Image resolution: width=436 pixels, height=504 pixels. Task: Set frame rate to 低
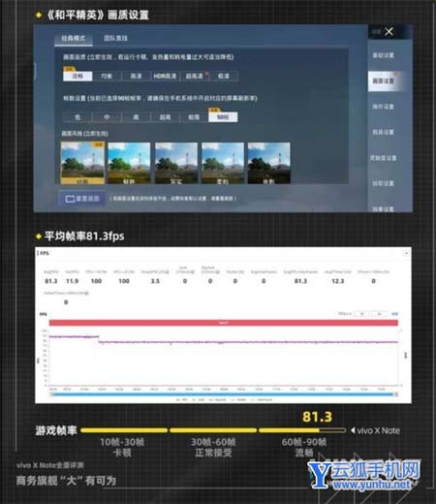point(78,117)
